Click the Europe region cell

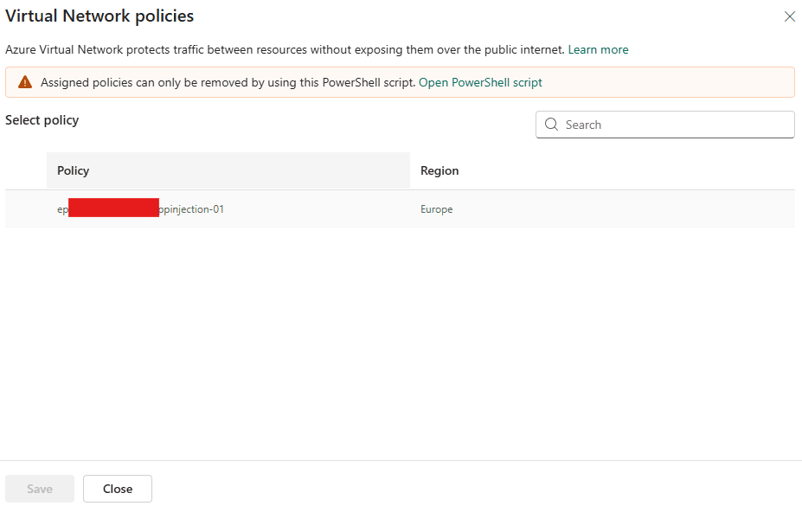tap(437, 209)
